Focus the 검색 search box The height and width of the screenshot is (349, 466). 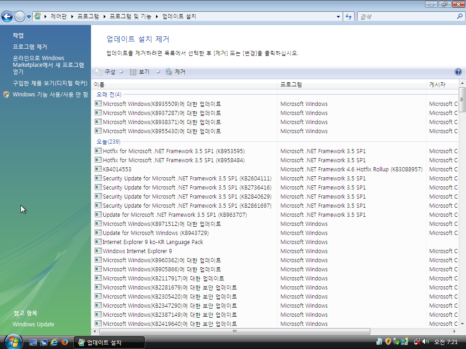[x=407, y=17]
